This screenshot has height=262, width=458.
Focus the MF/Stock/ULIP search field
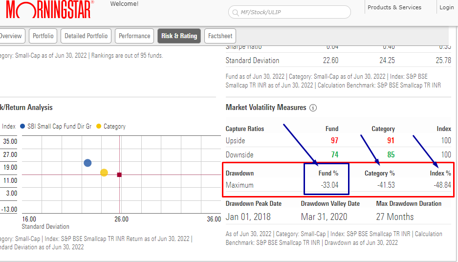[289, 12]
